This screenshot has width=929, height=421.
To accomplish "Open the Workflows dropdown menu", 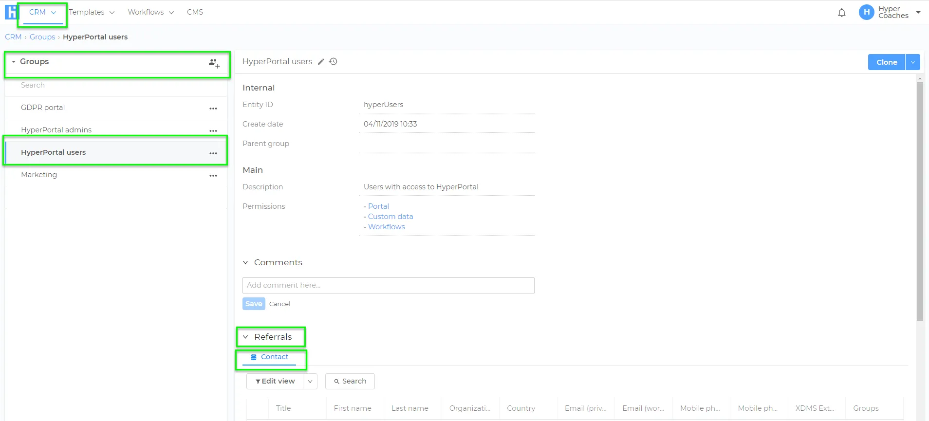I will pyautogui.click(x=150, y=12).
